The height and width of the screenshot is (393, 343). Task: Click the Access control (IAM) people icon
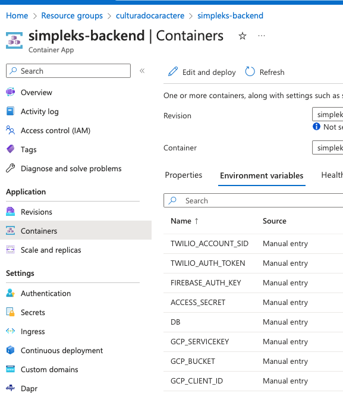tap(10, 130)
